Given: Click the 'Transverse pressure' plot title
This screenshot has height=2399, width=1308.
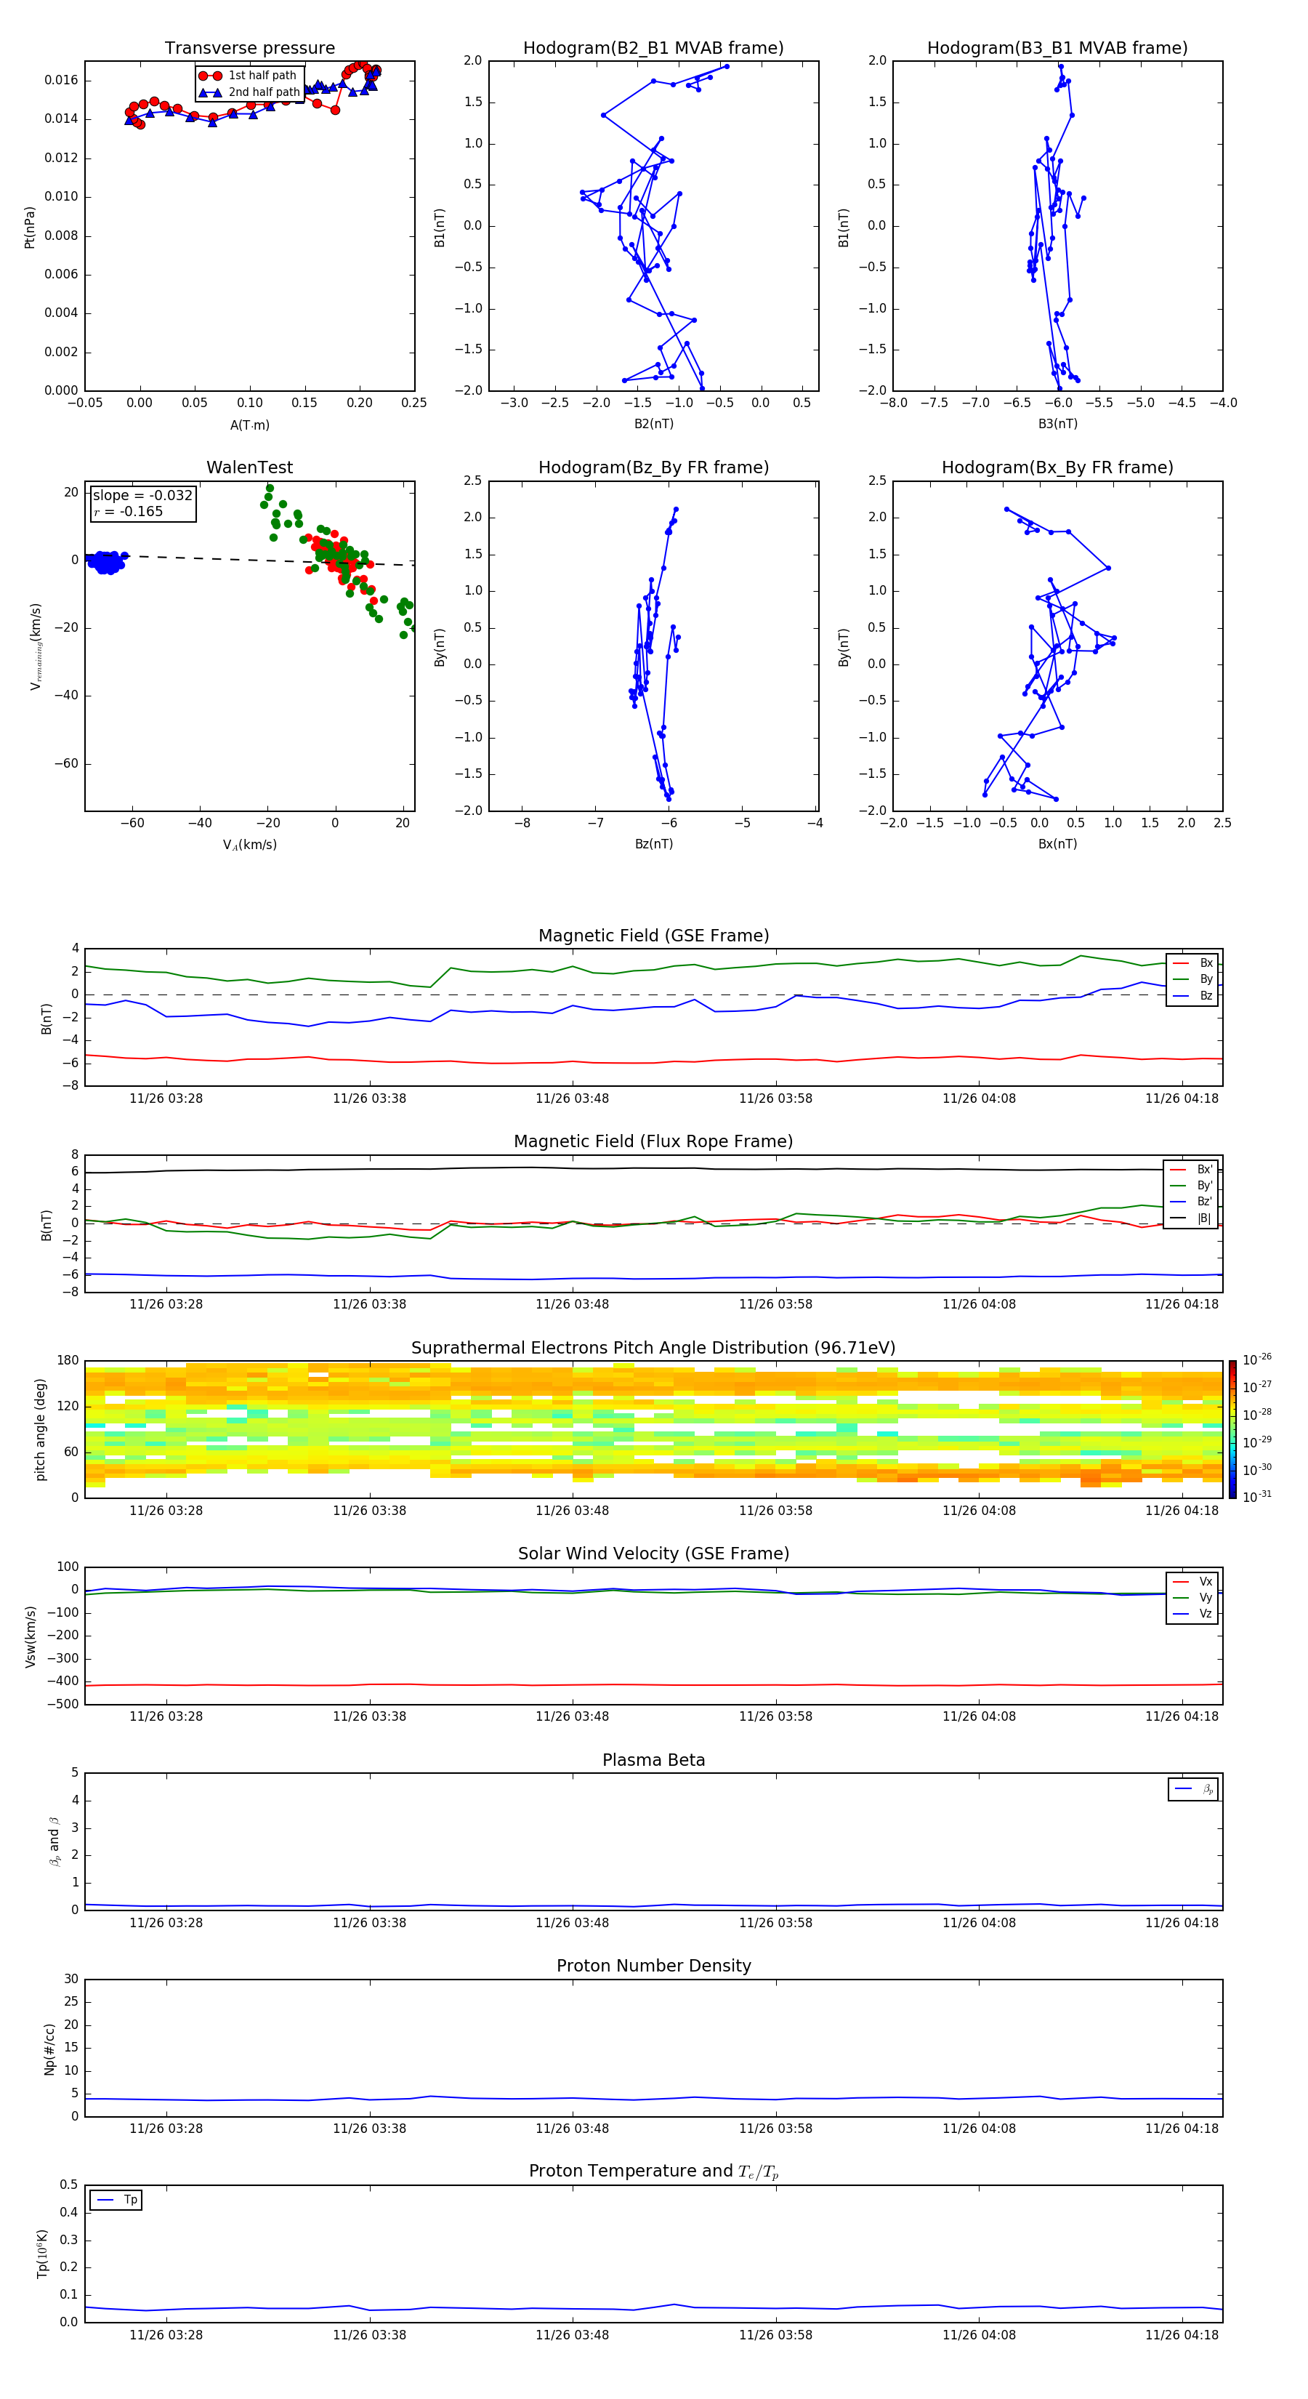Looking at the screenshot, I should (249, 49).
